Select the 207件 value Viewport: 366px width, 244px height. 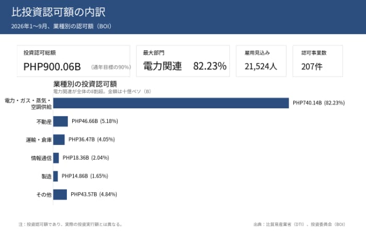coord(312,66)
